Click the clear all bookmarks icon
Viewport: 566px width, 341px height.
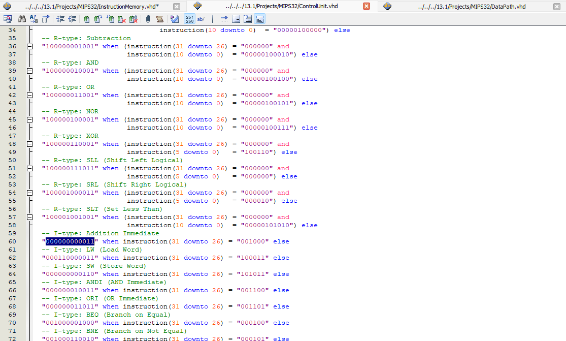[134, 19]
